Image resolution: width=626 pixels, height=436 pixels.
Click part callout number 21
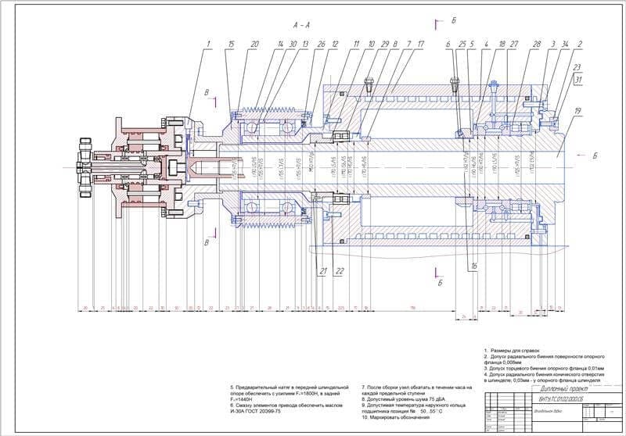point(322,271)
